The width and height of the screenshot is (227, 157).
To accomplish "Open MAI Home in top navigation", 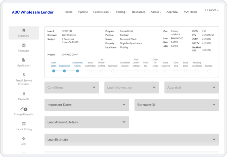I will [191, 12].
